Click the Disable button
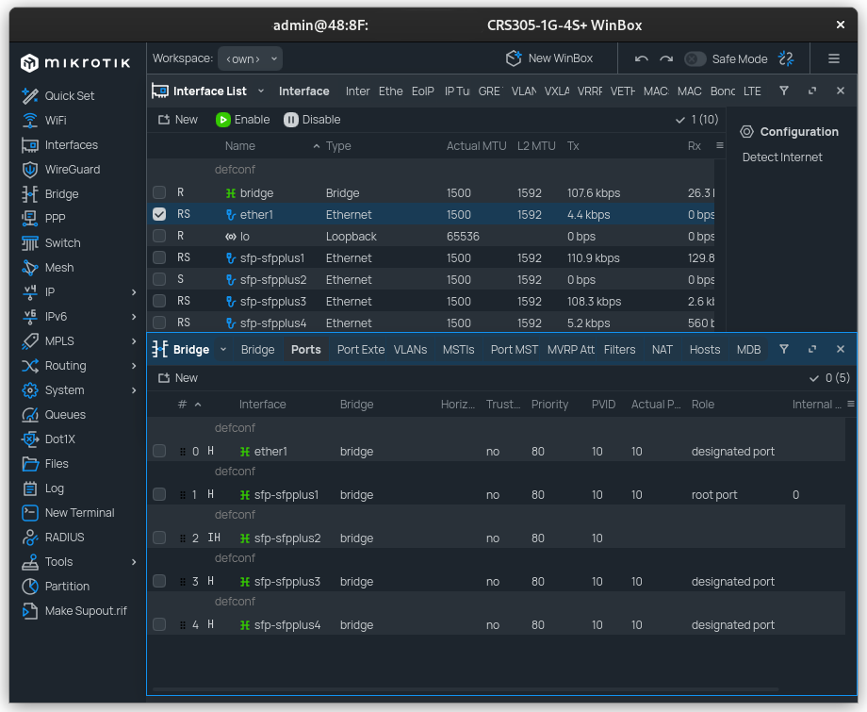 [x=312, y=120]
